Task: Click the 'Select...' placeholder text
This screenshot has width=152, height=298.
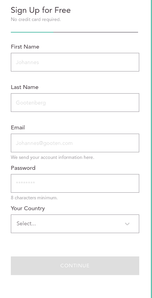Action: (x=26, y=224)
